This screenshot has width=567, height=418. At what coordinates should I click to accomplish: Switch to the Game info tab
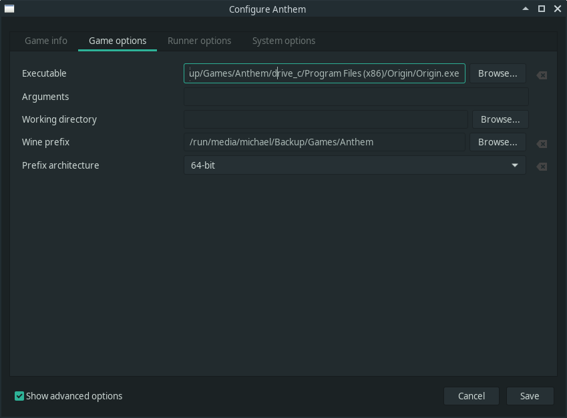pyautogui.click(x=46, y=41)
